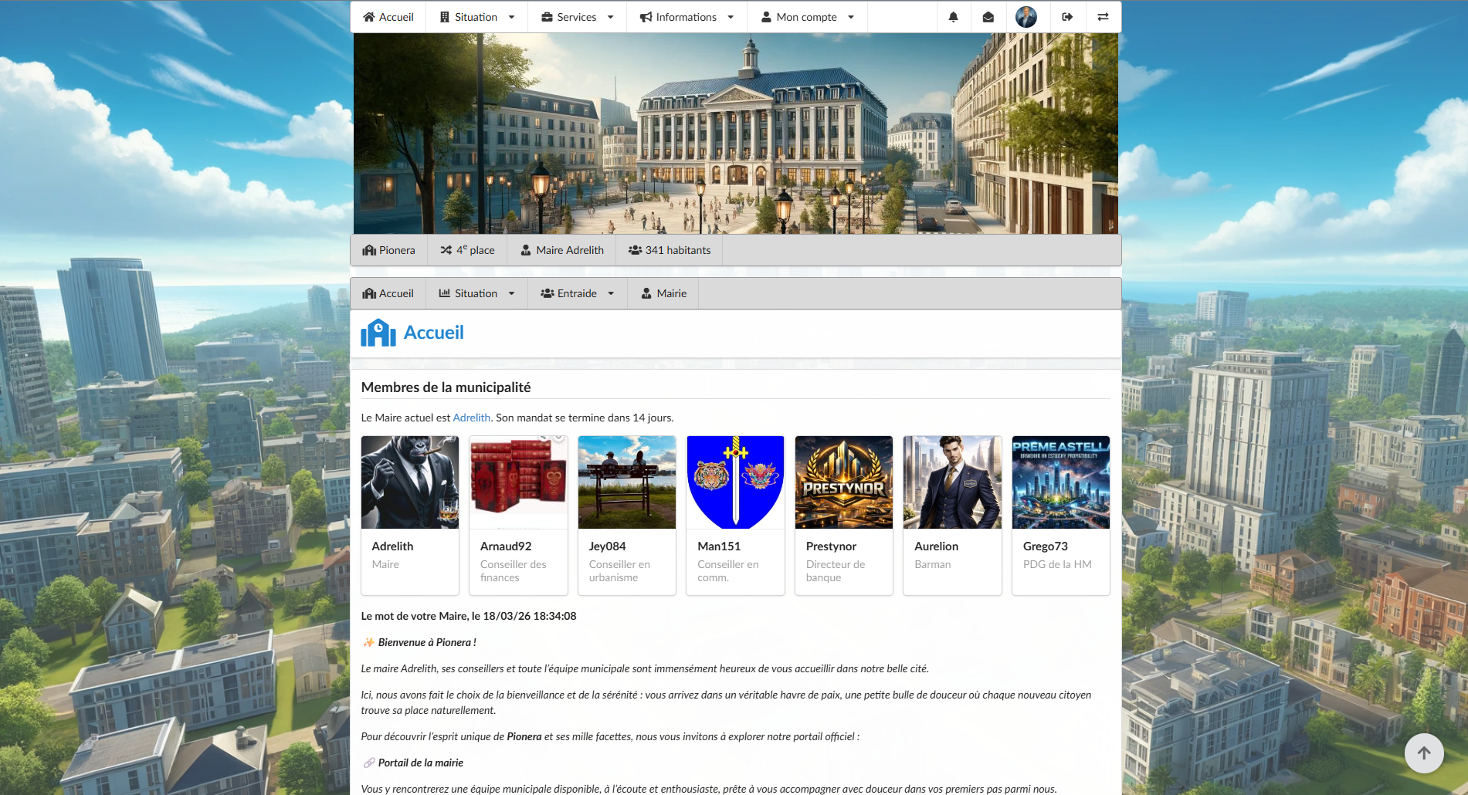Open the Mairie tab
Viewport: 1468px width, 795px height.
click(663, 293)
